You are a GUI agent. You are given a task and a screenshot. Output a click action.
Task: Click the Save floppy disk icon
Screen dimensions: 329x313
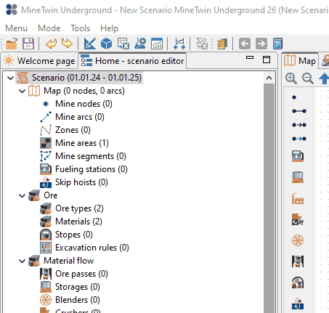(x=28, y=44)
